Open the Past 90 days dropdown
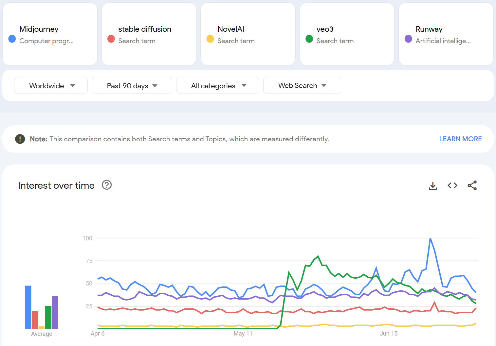Screen dimensions: 496x346 tap(132, 86)
